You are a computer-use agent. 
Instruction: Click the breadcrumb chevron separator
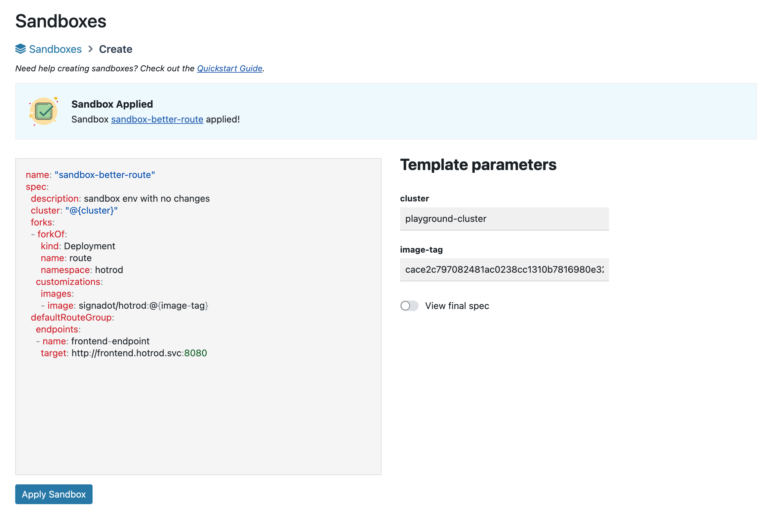coord(91,49)
